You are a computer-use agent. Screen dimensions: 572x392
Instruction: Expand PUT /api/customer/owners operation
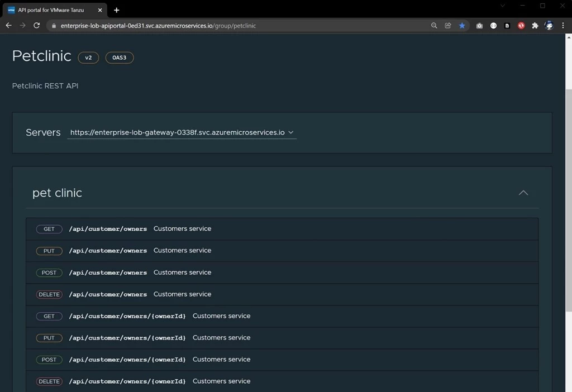pyautogui.click(x=282, y=251)
